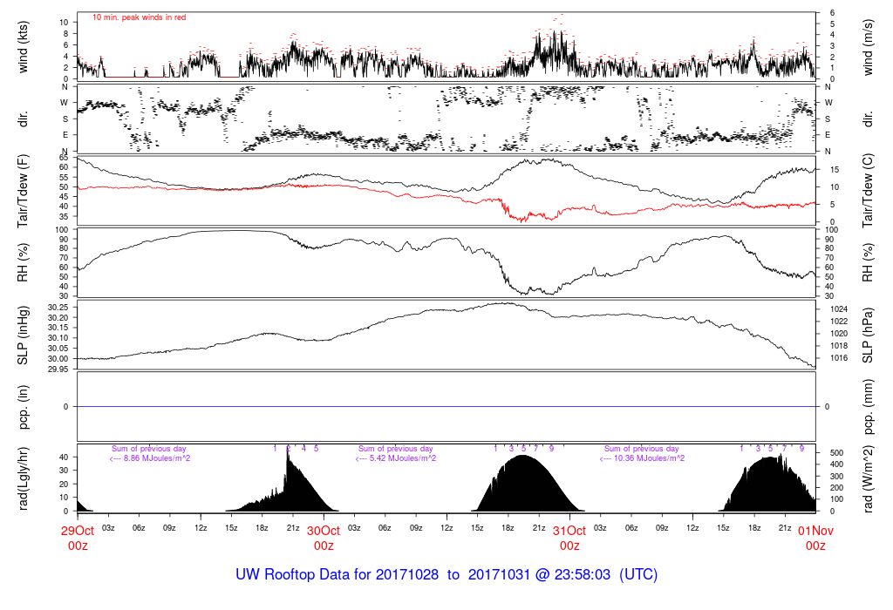
Task: Click the '30.25' tick on SLP axis
Action: [x=58, y=306]
